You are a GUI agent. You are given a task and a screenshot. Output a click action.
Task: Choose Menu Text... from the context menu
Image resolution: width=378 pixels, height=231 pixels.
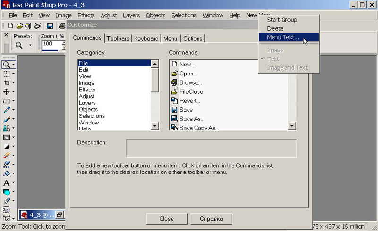pyautogui.click(x=283, y=37)
